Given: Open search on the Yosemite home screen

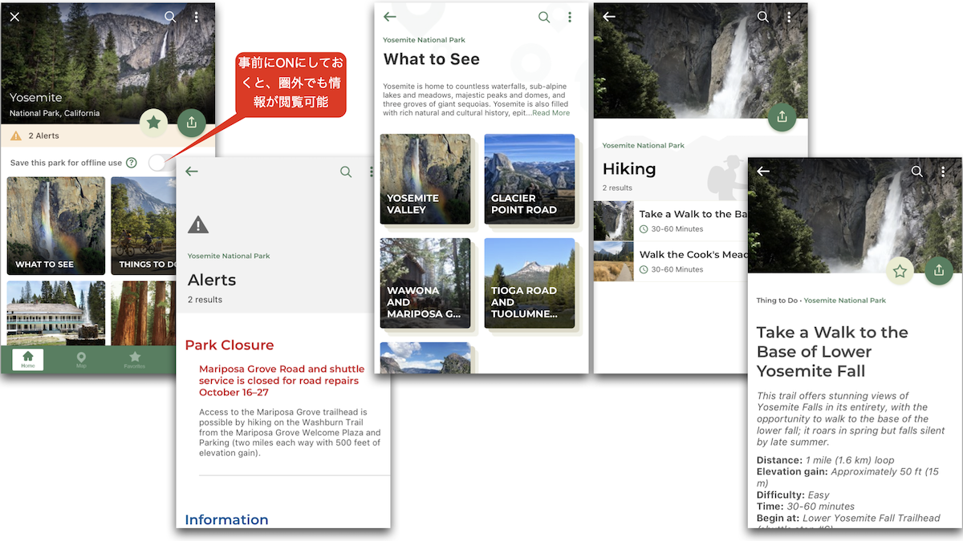Looking at the screenshot, I should pyautogui.click(x=170, y=17).
